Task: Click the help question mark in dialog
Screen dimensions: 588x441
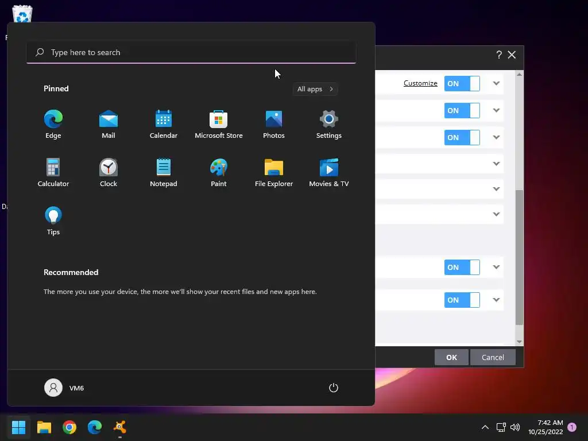Action: tap(499, 55)
